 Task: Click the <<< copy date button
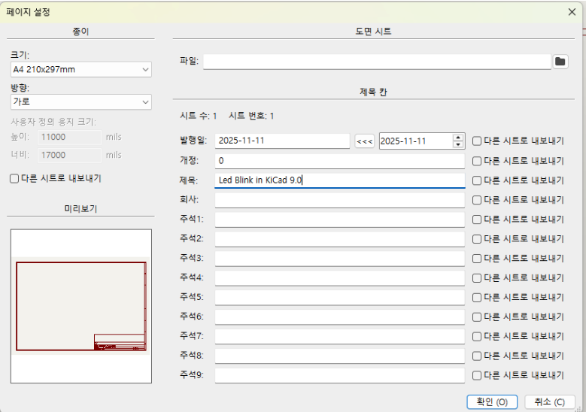(364, 141)
